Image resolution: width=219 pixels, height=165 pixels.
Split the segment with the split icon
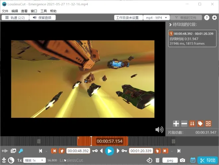point(208,124)
